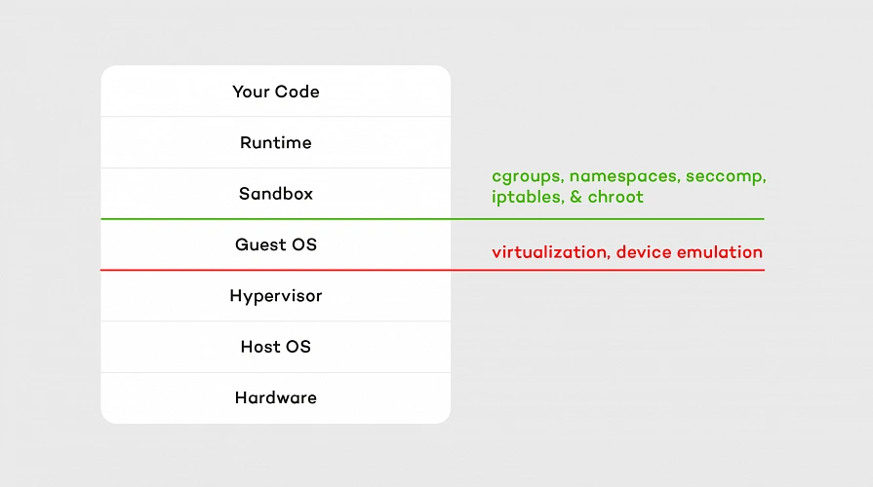Click the words 'device emulation' in red
The width and height of the screenshot is (873, 487).
(x=690, y=252)
